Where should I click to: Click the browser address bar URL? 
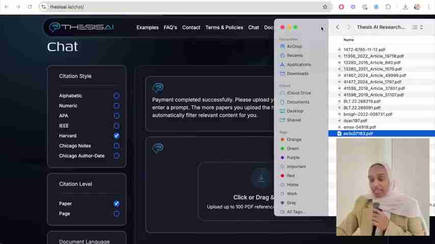pos(67,7)
